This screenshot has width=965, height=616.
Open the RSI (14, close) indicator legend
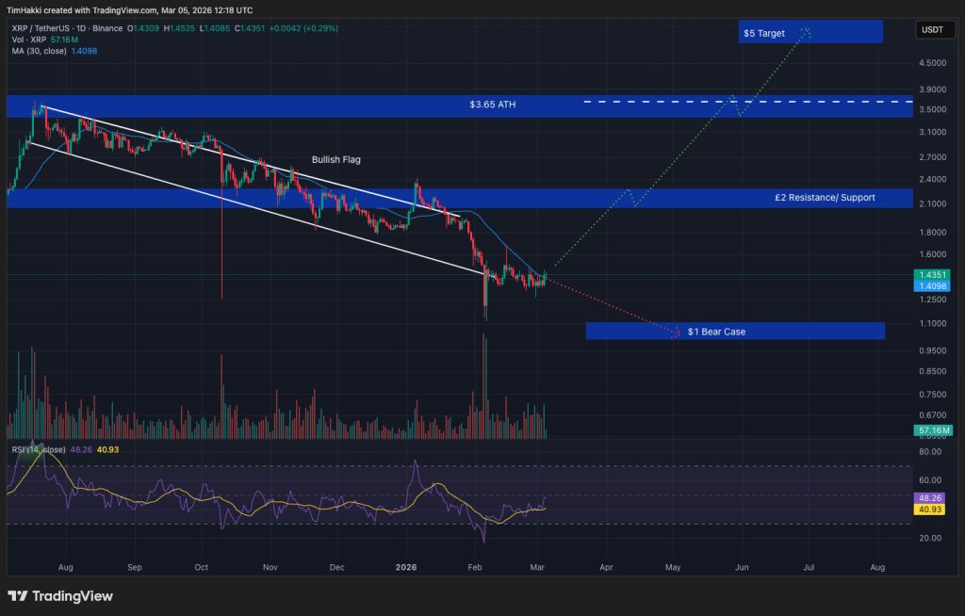click(x=39, y=450)
